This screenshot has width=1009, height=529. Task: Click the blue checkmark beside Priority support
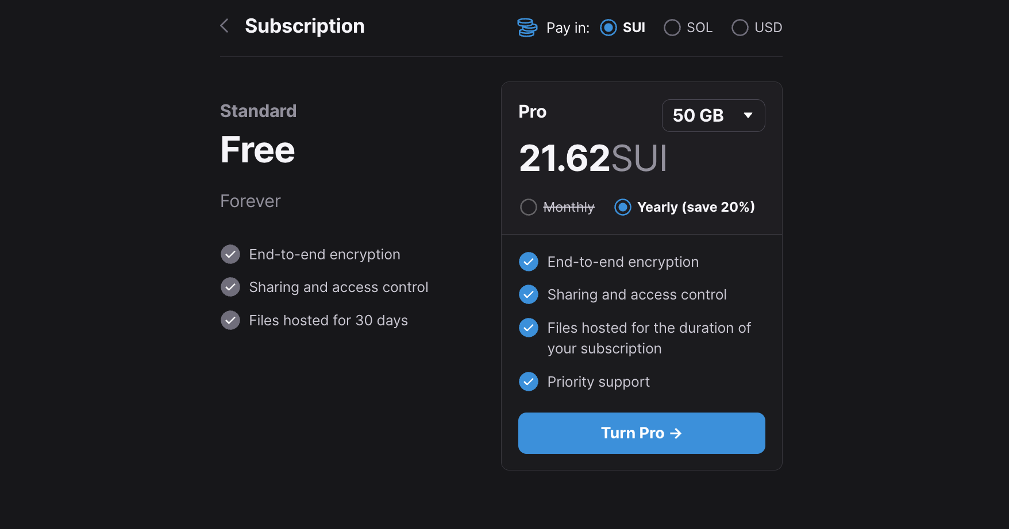(x=529, y=382)
